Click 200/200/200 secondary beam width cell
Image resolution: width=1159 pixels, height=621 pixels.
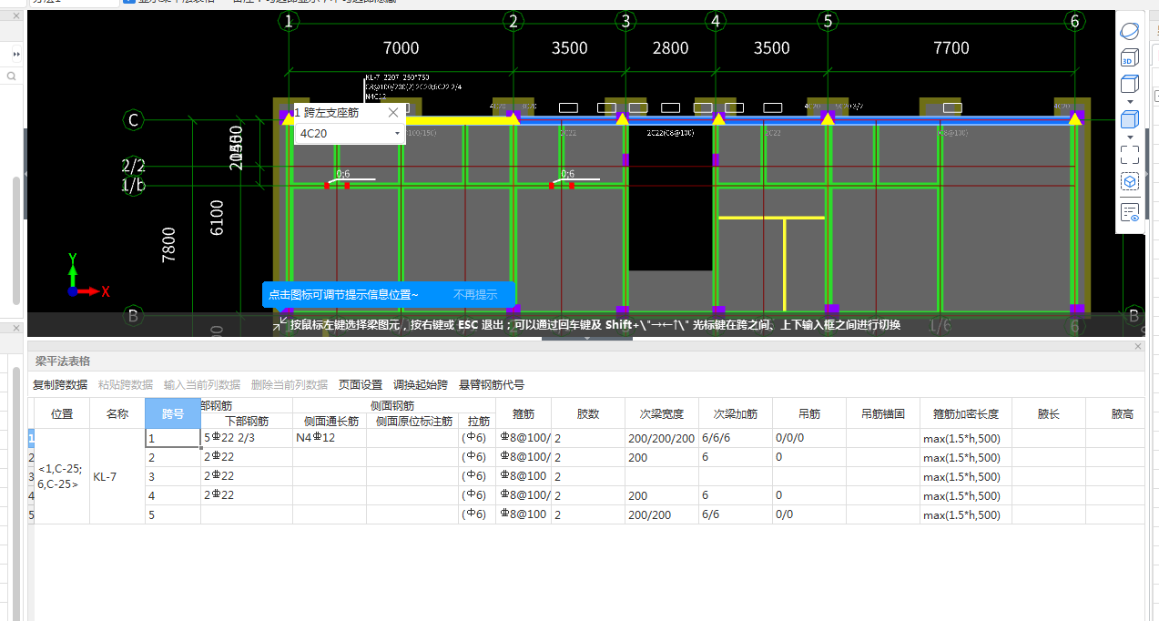pos(662,438)
